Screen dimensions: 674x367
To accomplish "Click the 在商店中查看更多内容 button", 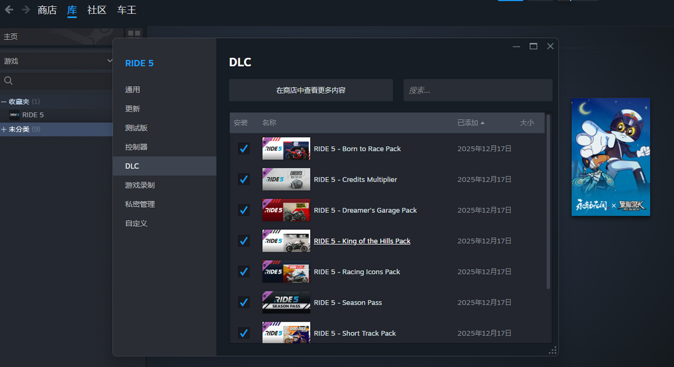I will pyautogui.click(x=311, y=90).
